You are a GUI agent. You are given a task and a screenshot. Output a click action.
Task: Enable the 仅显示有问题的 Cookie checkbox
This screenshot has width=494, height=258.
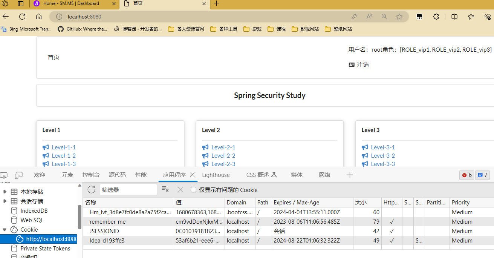(193, 189)
